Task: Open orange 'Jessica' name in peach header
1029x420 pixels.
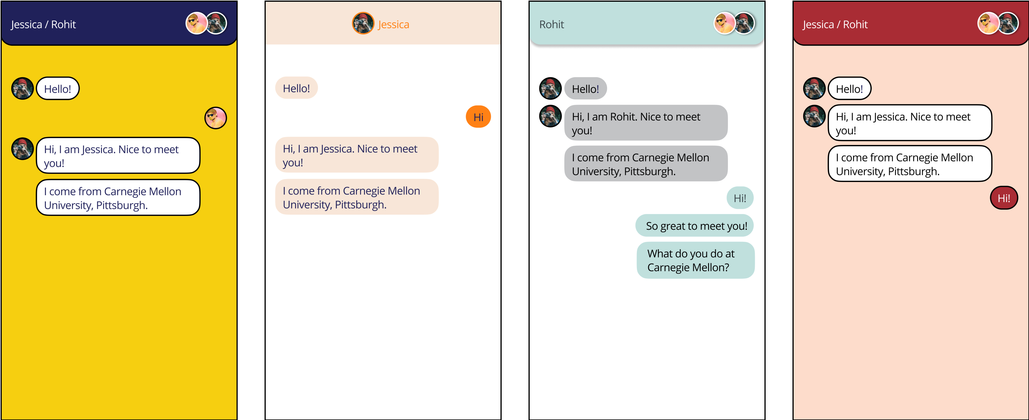Action: click(x=393, y=24)
